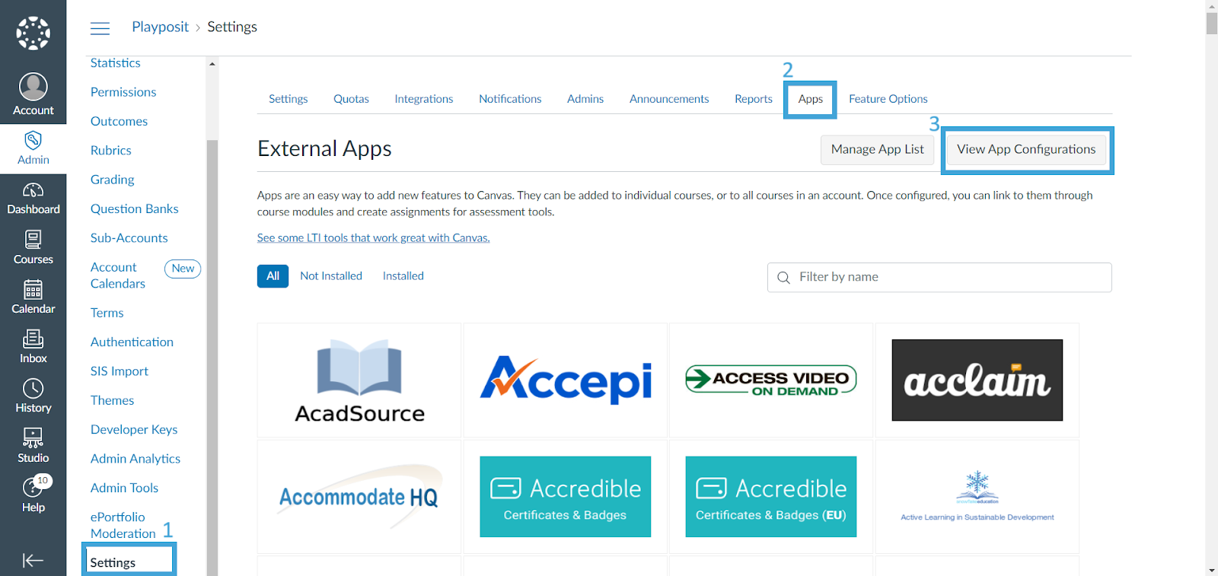Click the Manage App List button

tap(878, 150)
